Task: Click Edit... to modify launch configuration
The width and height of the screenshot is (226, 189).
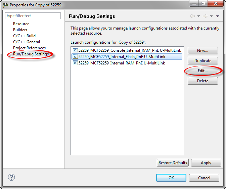Action: pyautogui.click(x=202, y=71)
